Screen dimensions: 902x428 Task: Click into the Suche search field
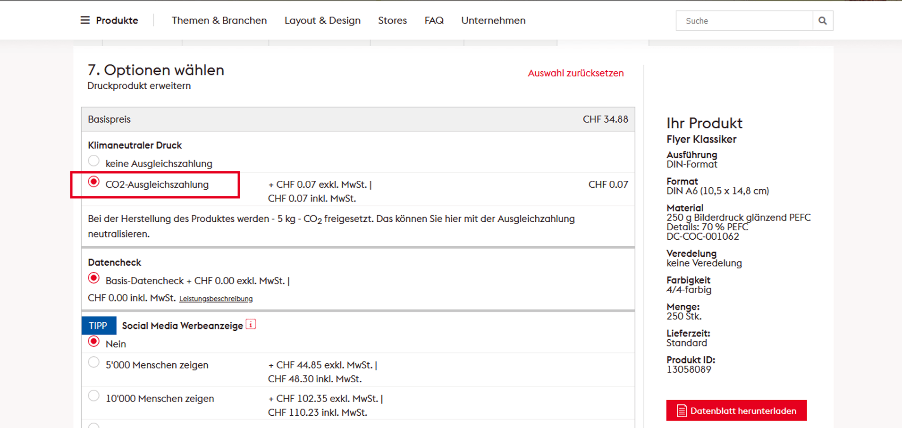click(744, 21)
